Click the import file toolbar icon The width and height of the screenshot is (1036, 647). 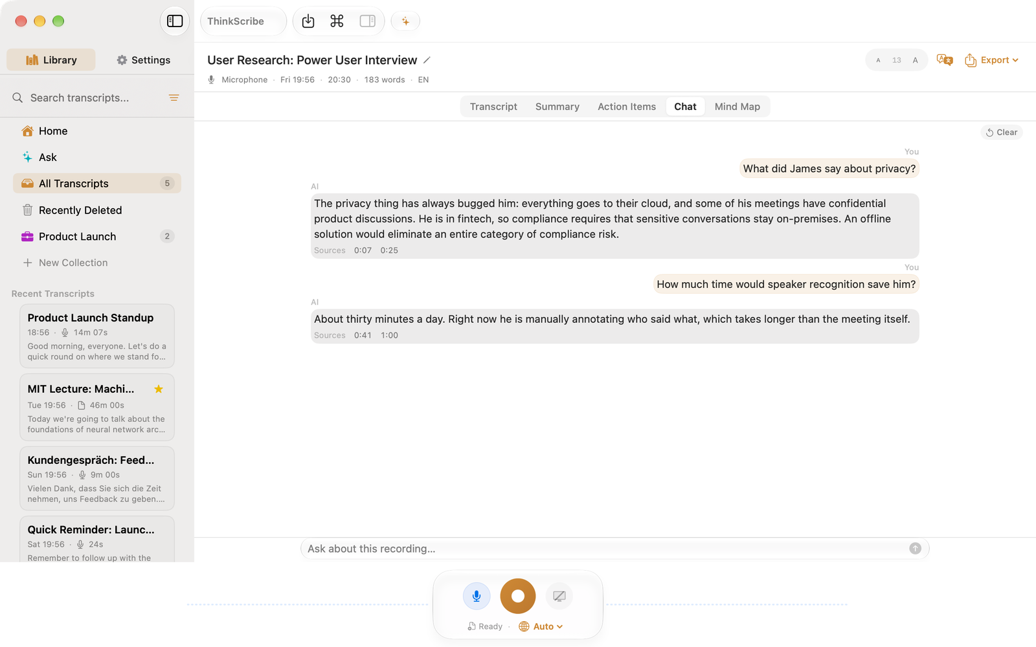308,21
